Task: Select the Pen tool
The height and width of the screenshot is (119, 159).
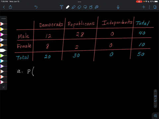Action: [68, 7]
